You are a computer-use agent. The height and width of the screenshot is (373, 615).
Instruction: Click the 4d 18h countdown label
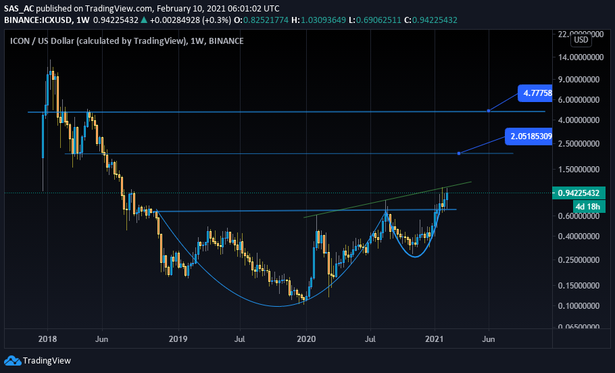589,206
